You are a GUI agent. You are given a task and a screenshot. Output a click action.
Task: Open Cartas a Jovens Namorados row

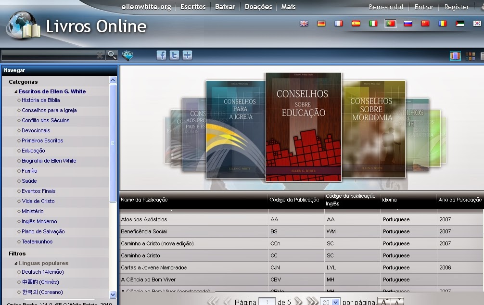[301, 267]
